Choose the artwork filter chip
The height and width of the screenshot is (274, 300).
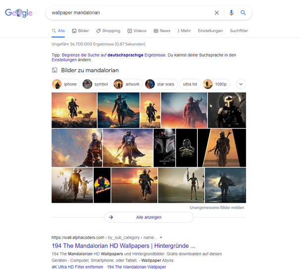[x=128, y=84]
